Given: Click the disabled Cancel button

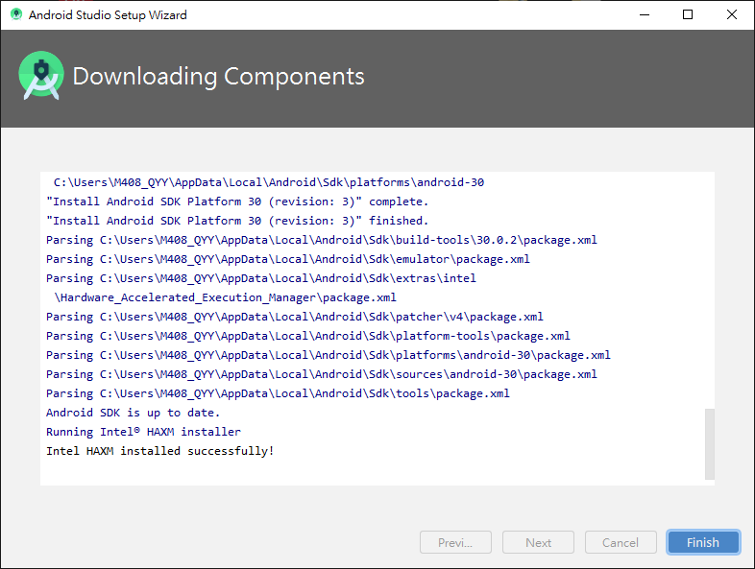Looking at the screenshot, I should pos(621,542).
